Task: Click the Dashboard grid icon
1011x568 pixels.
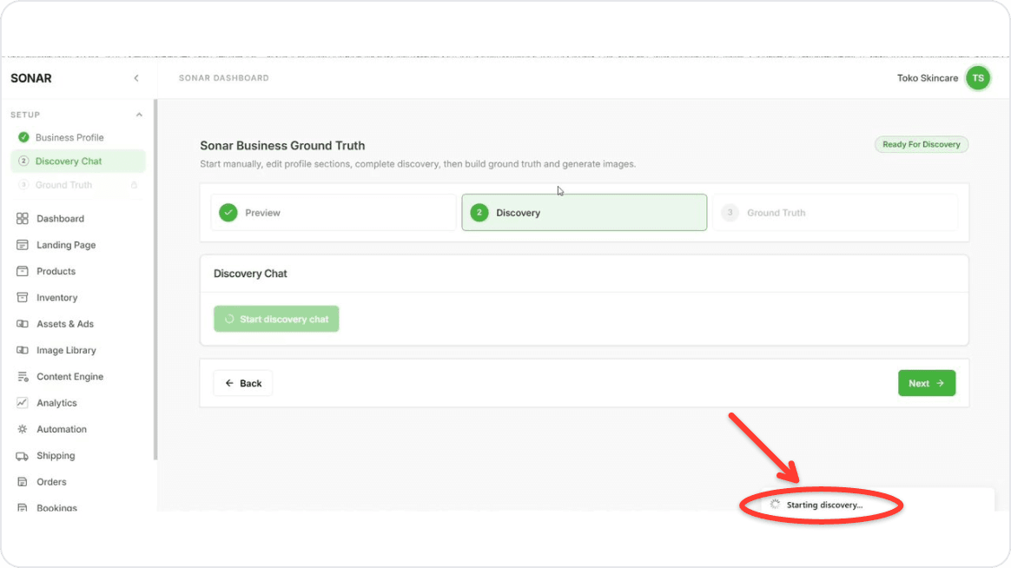Action: coord(23,219)
